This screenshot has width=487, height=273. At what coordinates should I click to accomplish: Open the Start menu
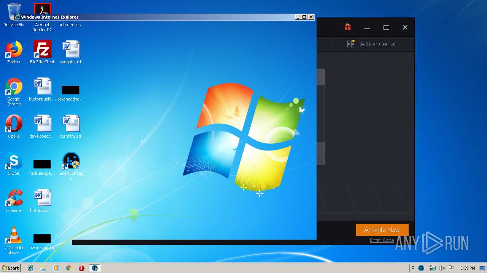pyautogui.click(x=10, y=268)
